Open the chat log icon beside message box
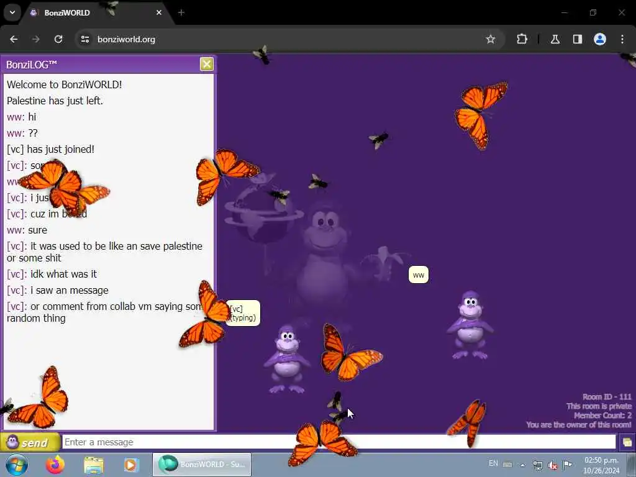The image size is (636, 477). point(627,442)
